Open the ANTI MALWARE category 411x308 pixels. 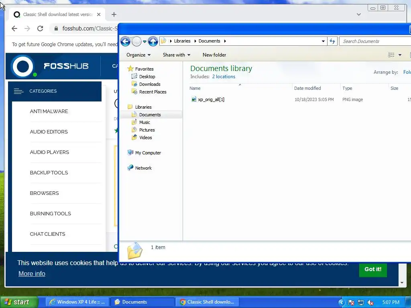pos(49,111)
